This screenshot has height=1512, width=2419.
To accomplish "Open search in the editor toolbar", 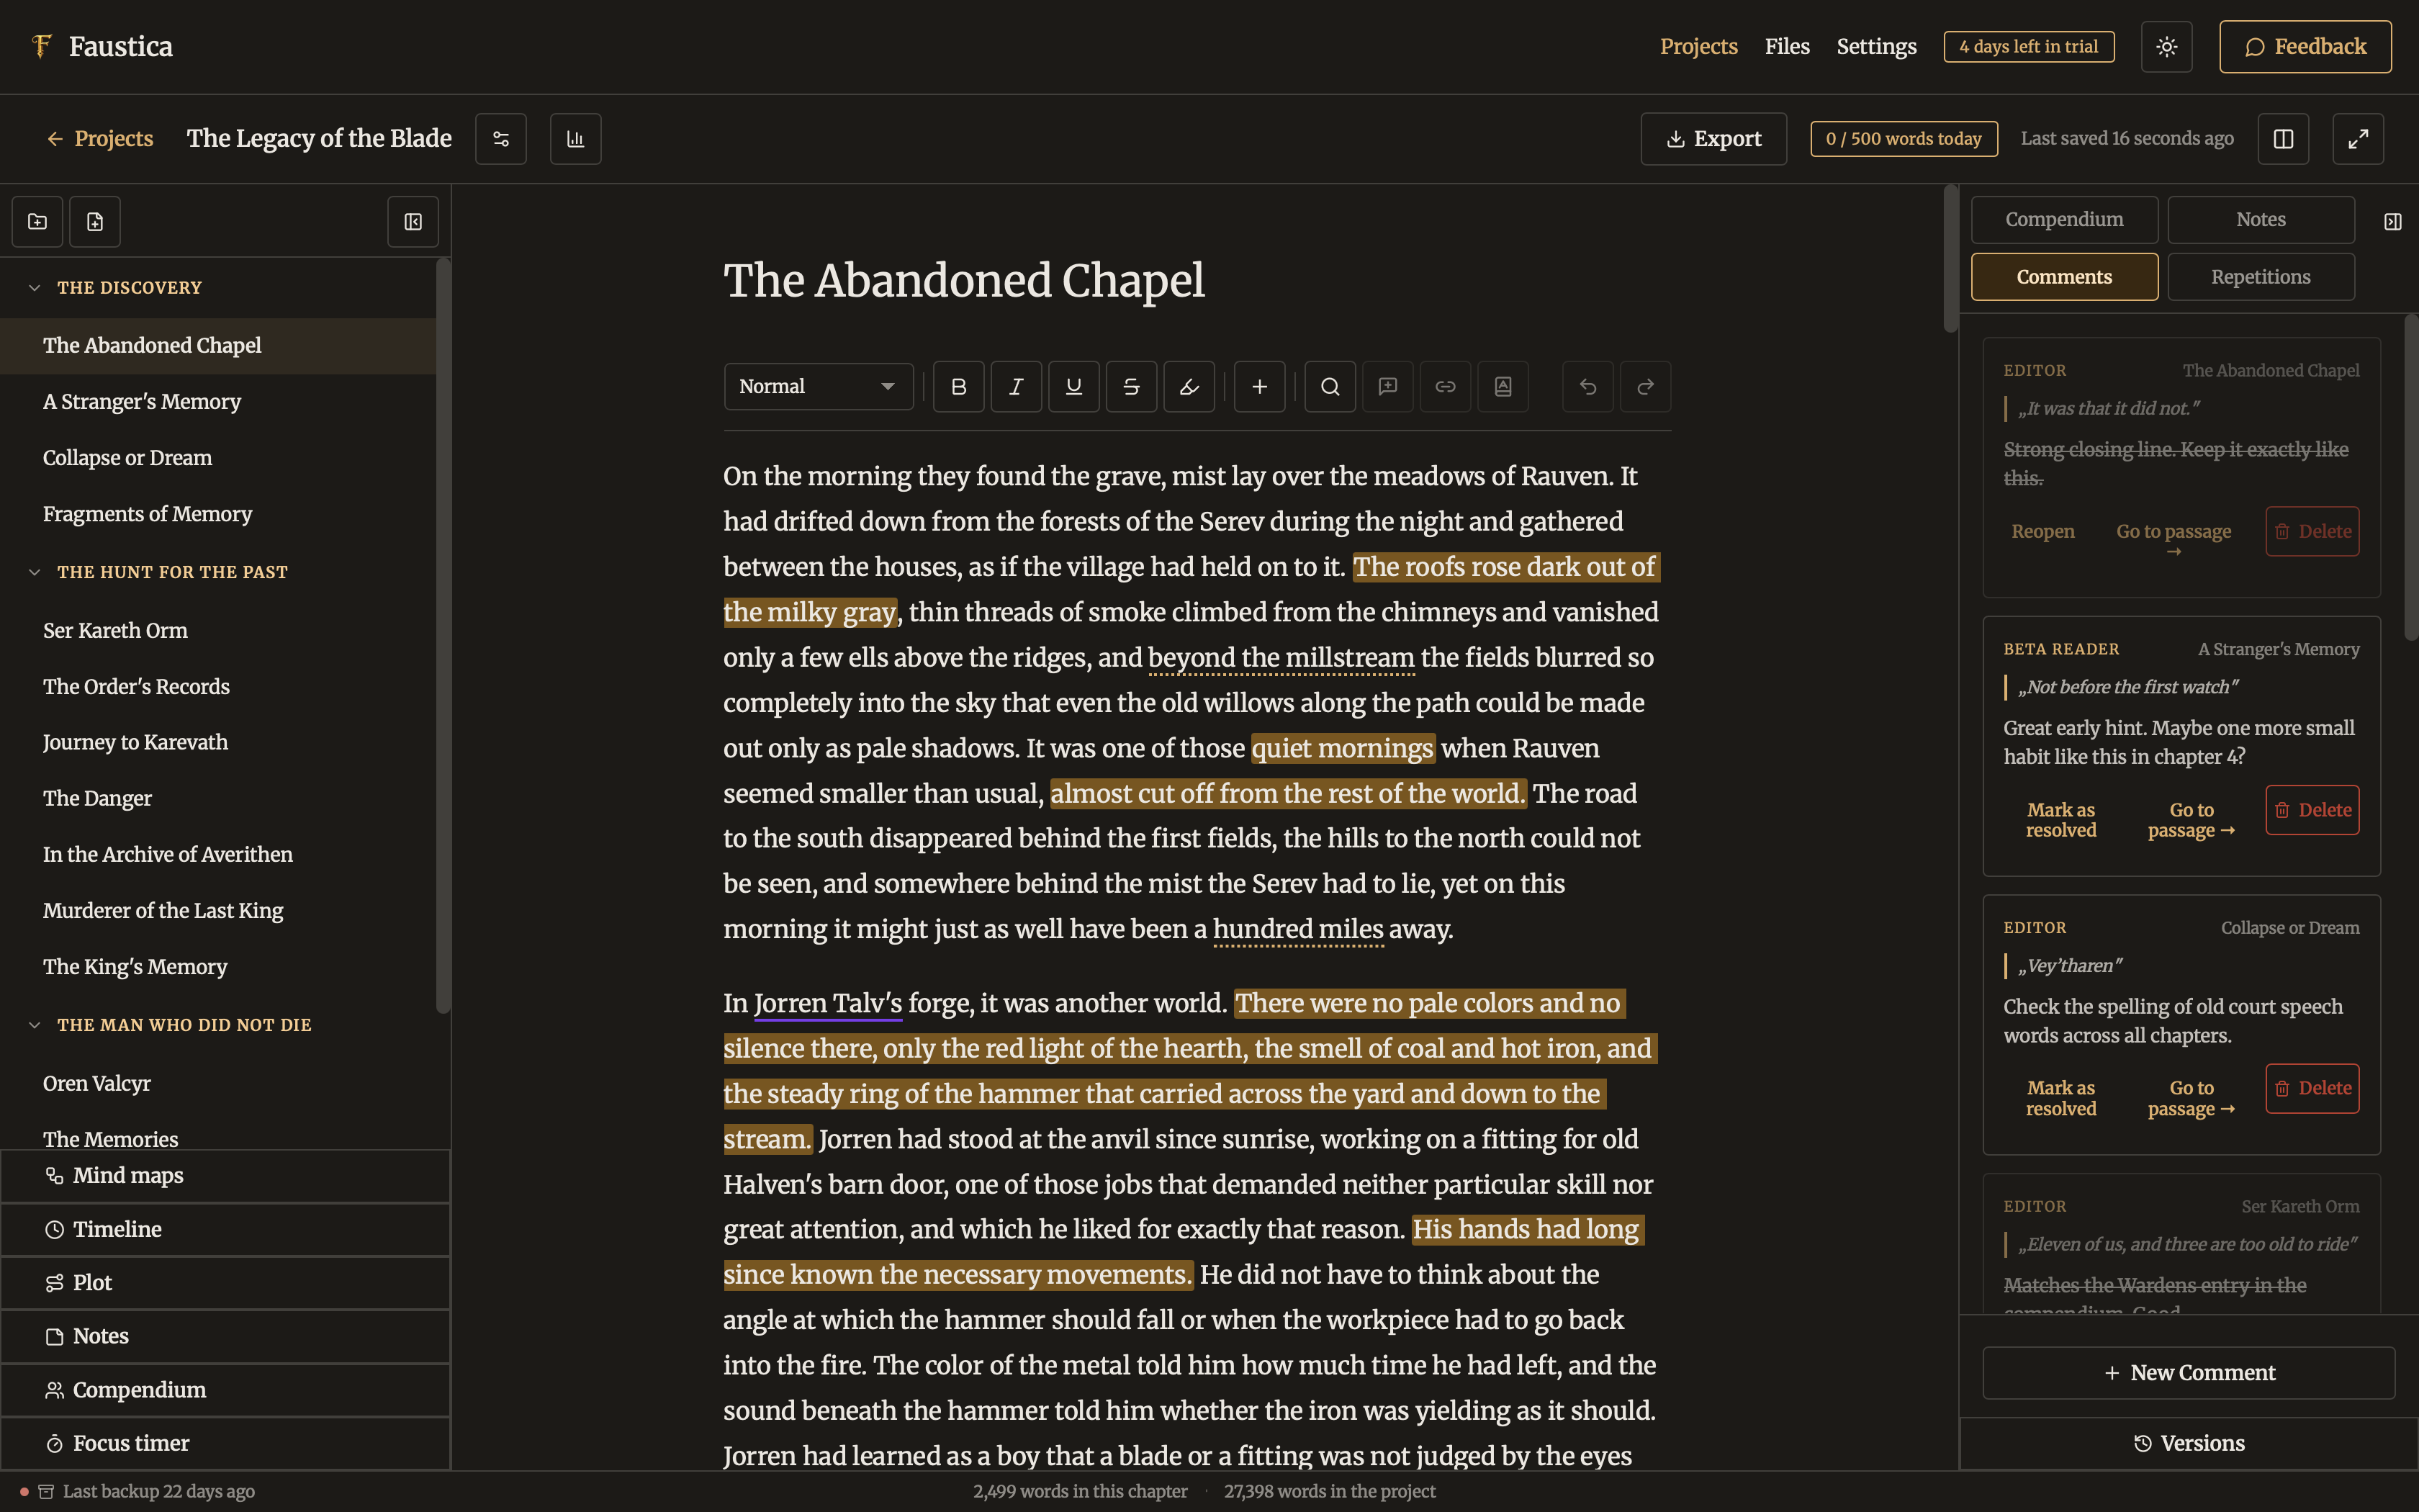I will (x=1330, y=386).
